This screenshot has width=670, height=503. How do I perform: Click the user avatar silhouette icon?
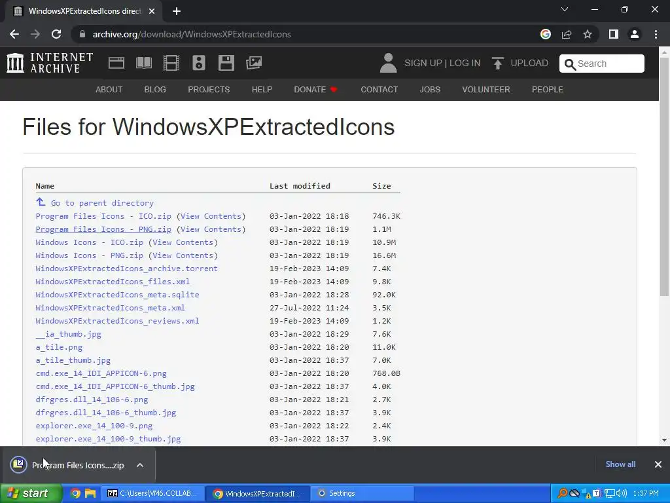pos(388,63)
